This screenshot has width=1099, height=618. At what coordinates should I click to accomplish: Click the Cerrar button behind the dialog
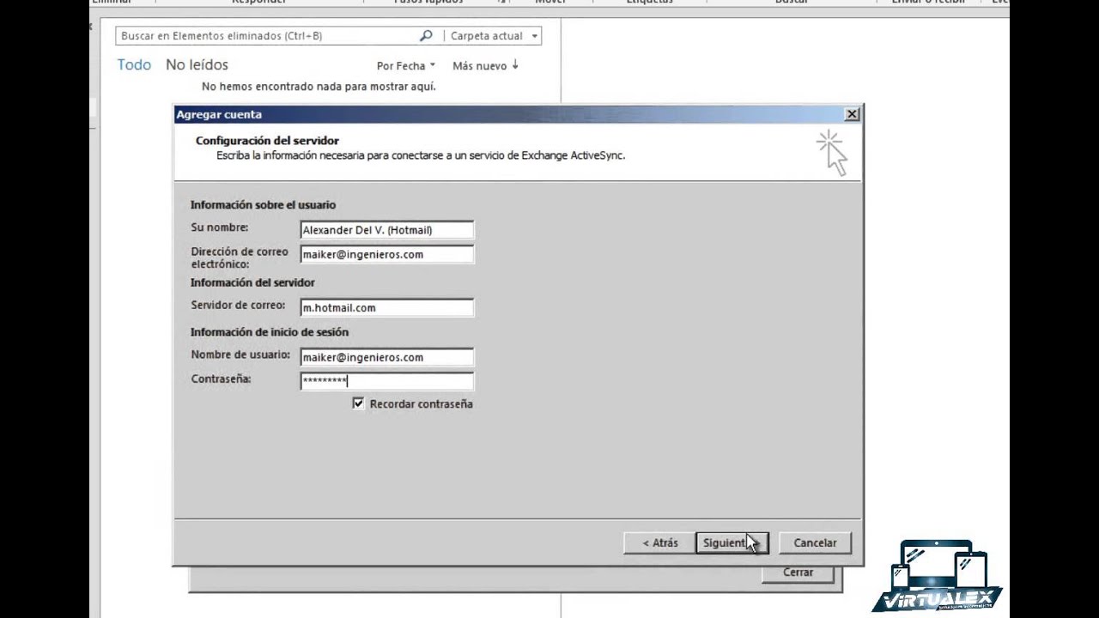(798, 573)
